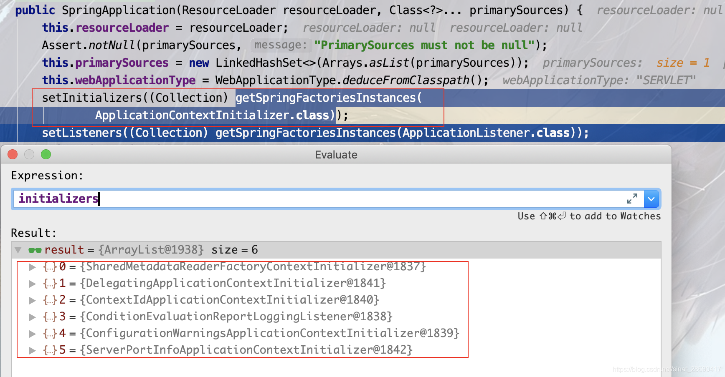
Task: Click Arrays.asList call in code
Action: [x=366, y=63]
